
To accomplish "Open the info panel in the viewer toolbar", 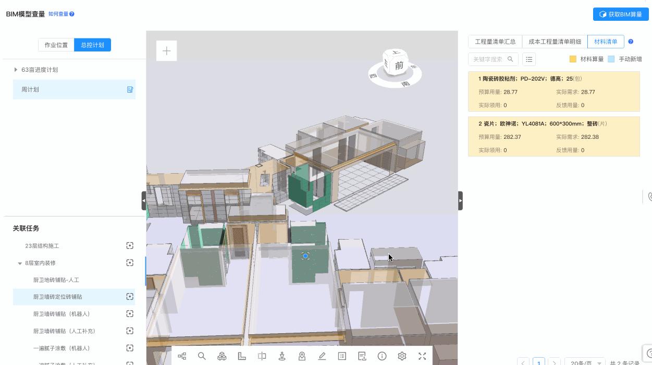I will 382,356.
